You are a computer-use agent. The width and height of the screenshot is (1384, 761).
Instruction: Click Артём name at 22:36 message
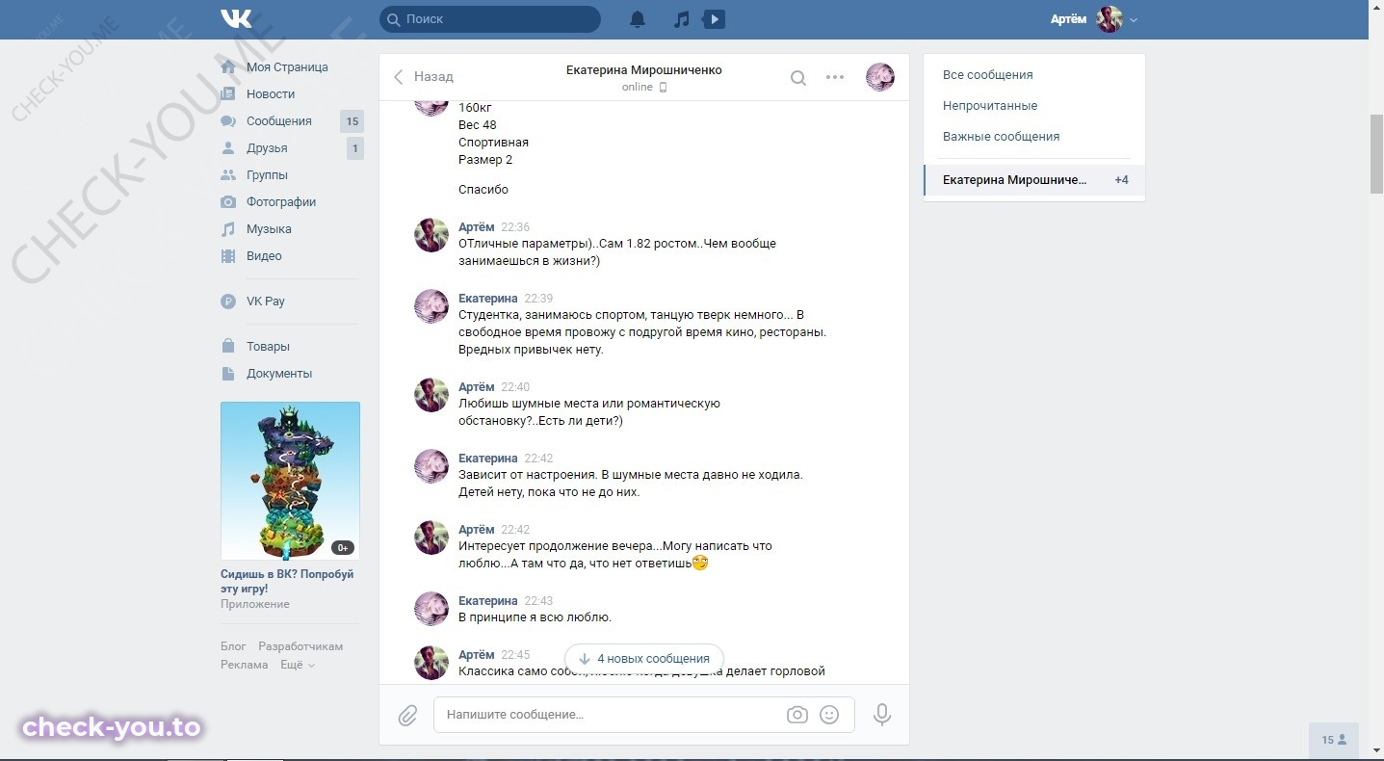pos(477,227)
